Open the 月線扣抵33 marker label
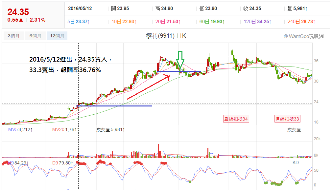Screen dimensions: 332x190 coord(287,119)
